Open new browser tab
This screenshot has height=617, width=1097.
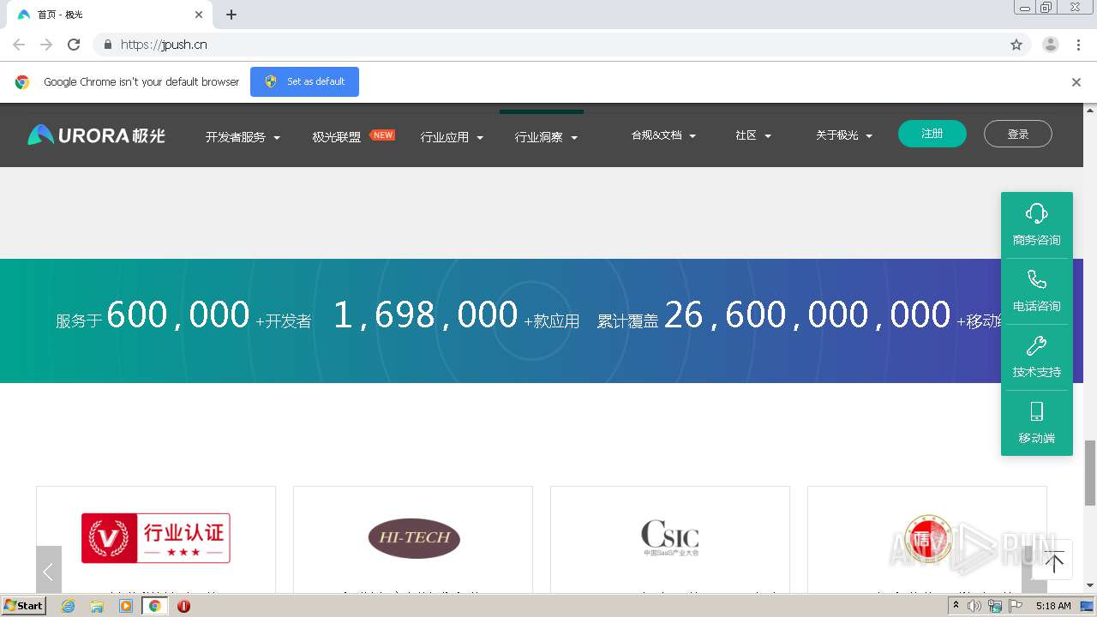[x=231, y=15]
